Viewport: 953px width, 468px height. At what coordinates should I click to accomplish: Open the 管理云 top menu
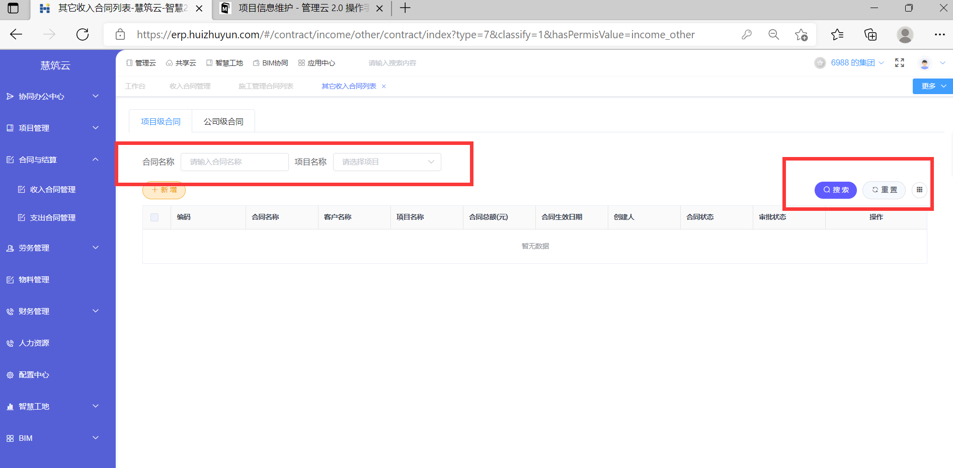[141, 63]
